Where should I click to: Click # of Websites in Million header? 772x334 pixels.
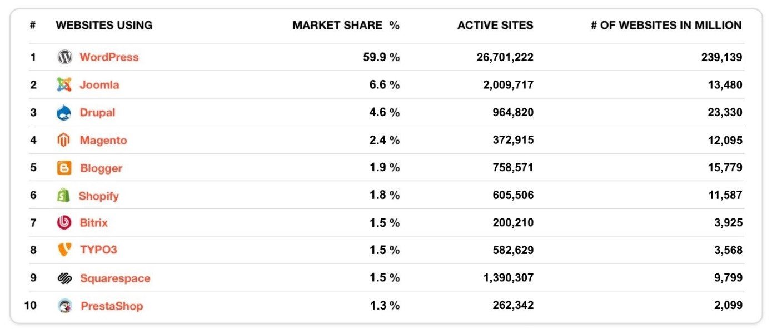[666, 26]
